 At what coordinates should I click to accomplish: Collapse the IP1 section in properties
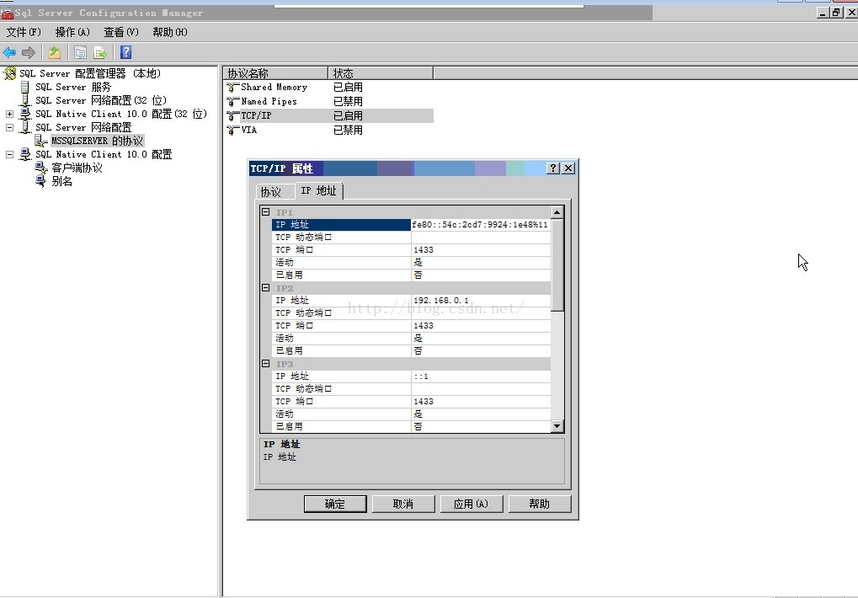tap(265, 212)
